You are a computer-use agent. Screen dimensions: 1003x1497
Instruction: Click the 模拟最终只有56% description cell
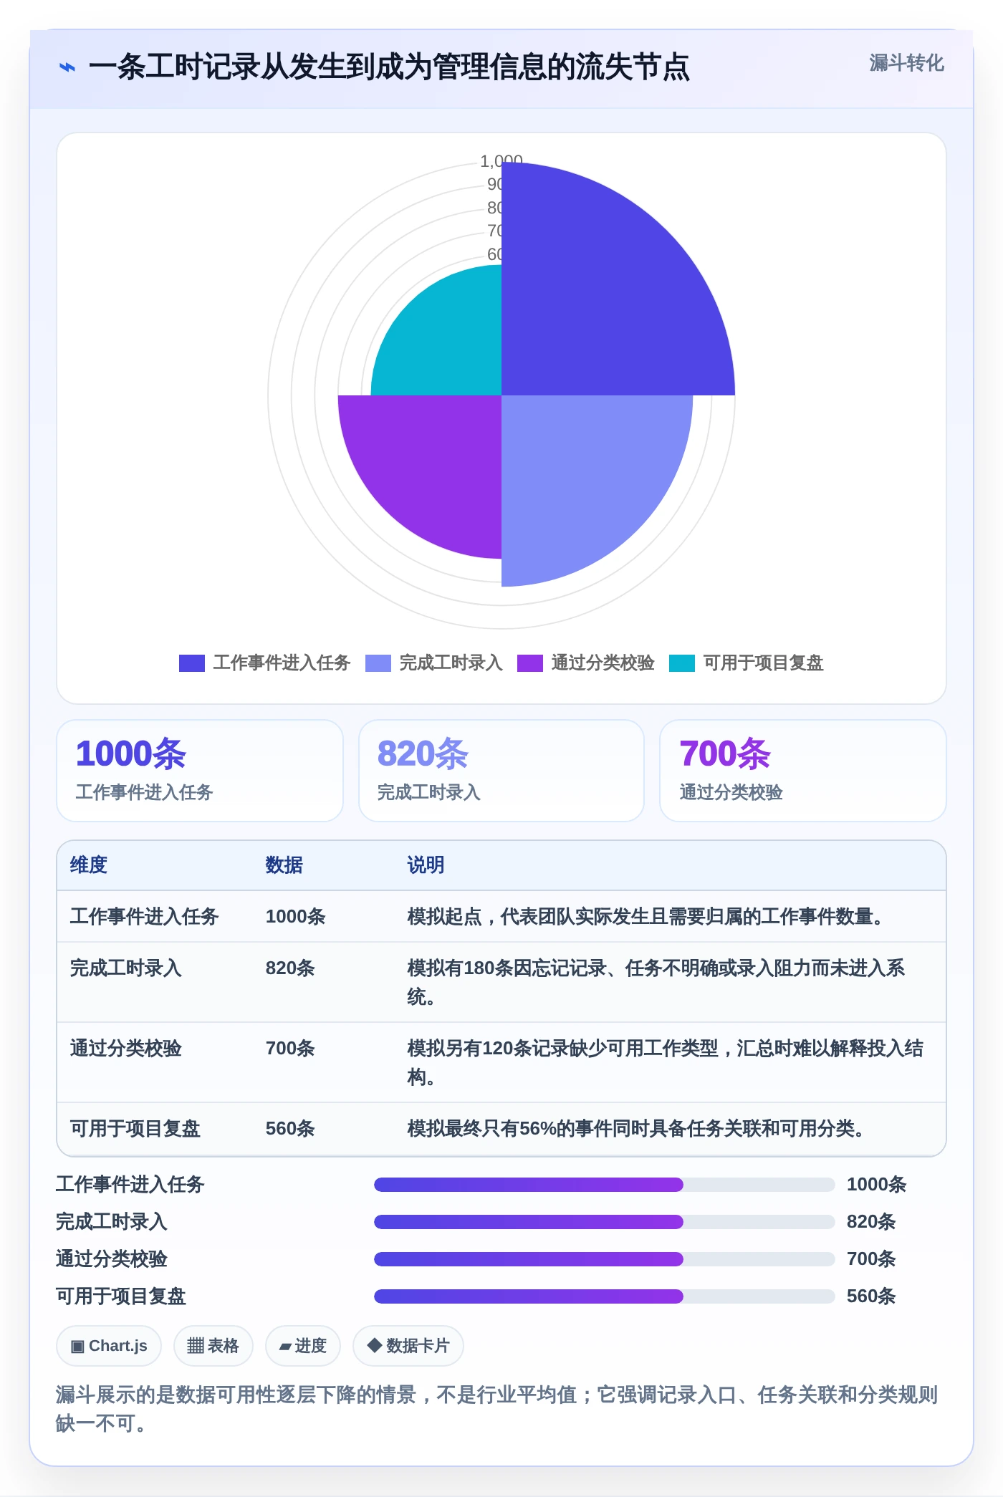tap(638, 1129)
